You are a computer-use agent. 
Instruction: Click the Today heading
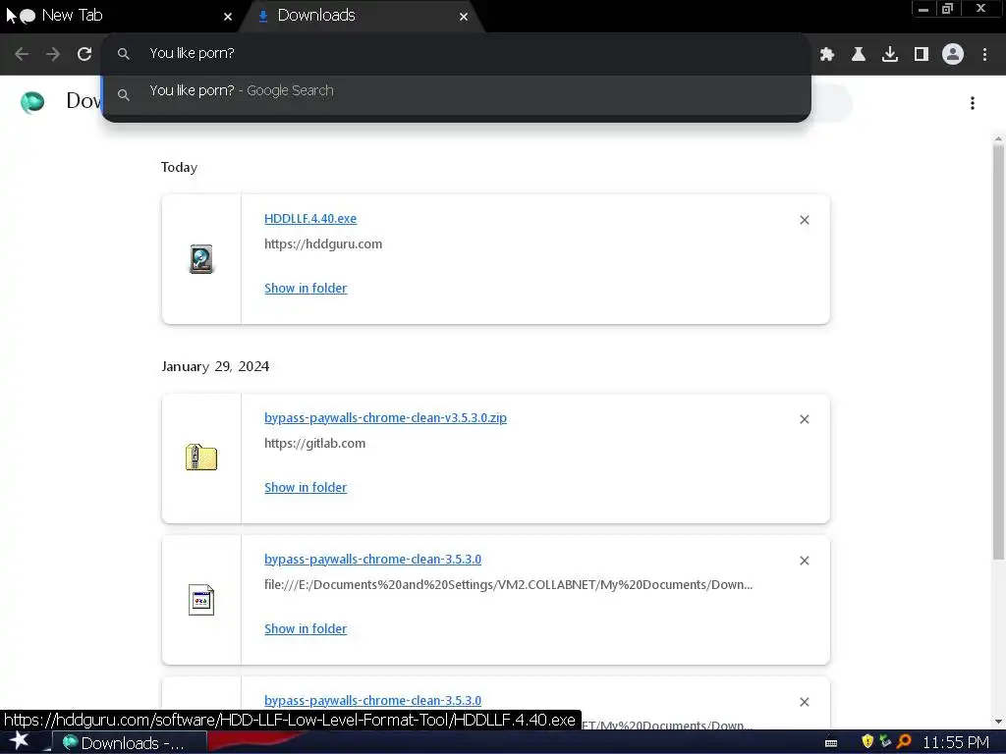(x=179, y=167)
